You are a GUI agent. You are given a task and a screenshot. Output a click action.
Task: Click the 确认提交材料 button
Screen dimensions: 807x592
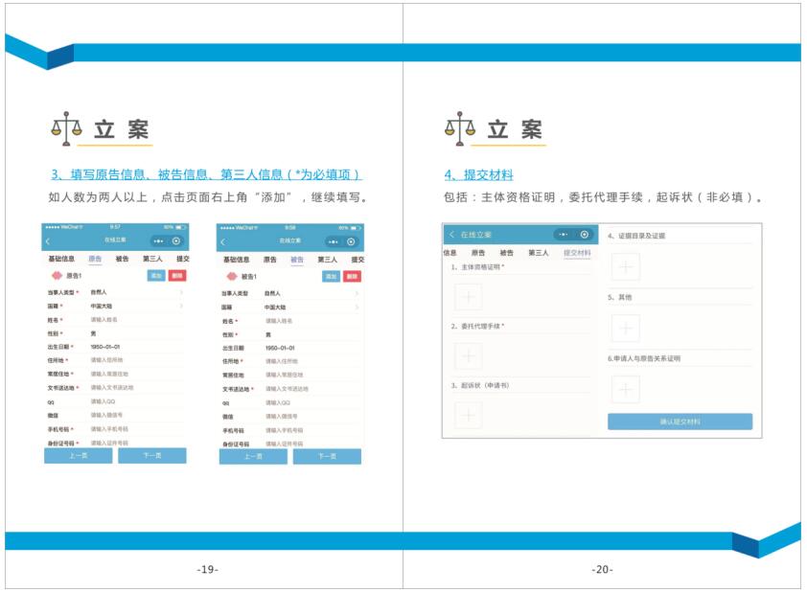[680, 421]
